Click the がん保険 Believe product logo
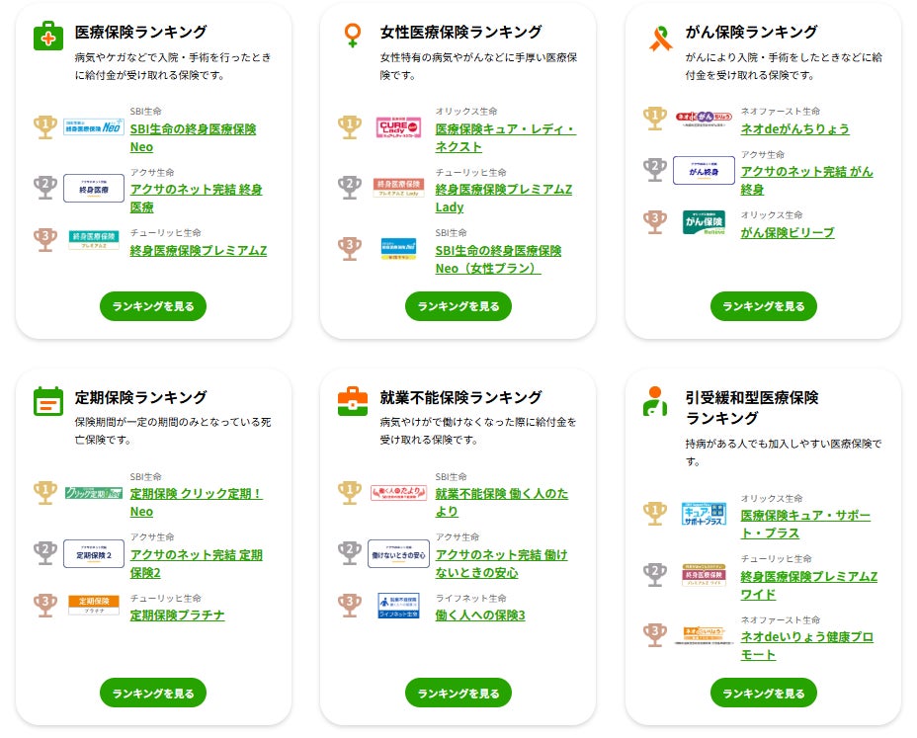The height and width of the screenshot is (738, 917). coord(704,222)
